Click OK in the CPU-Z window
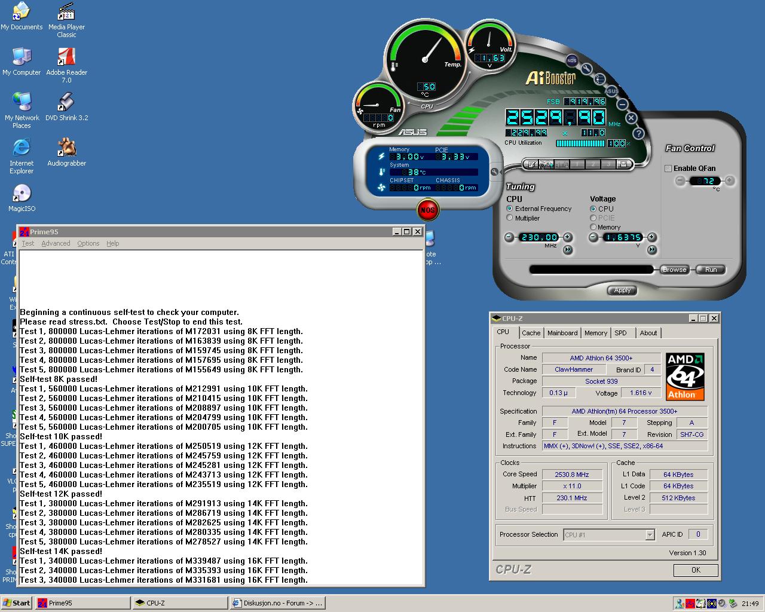The image size is (765, 612). click(696, 570)
